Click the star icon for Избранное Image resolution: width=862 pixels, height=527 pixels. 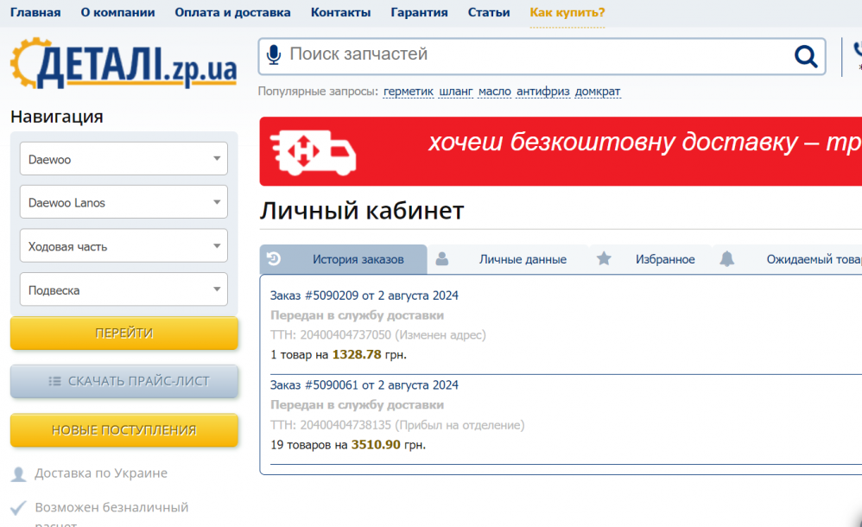coord(604,259)
